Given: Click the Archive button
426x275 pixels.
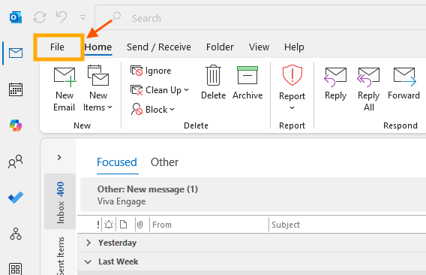Looking at the screenshot, I should (247, 83).
